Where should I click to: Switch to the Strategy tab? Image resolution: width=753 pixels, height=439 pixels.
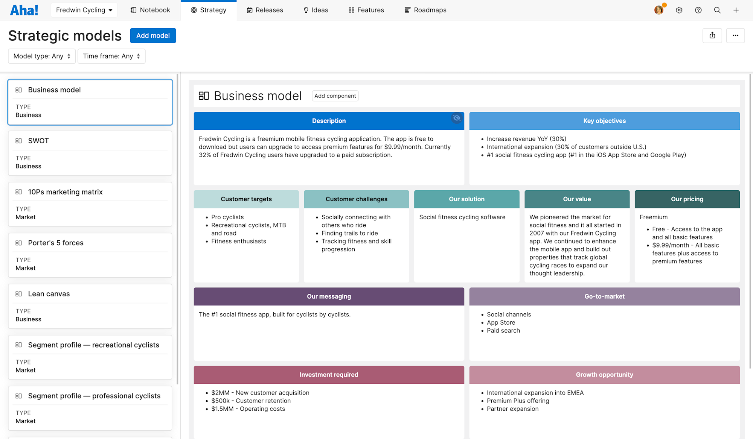tap(209, 10)
